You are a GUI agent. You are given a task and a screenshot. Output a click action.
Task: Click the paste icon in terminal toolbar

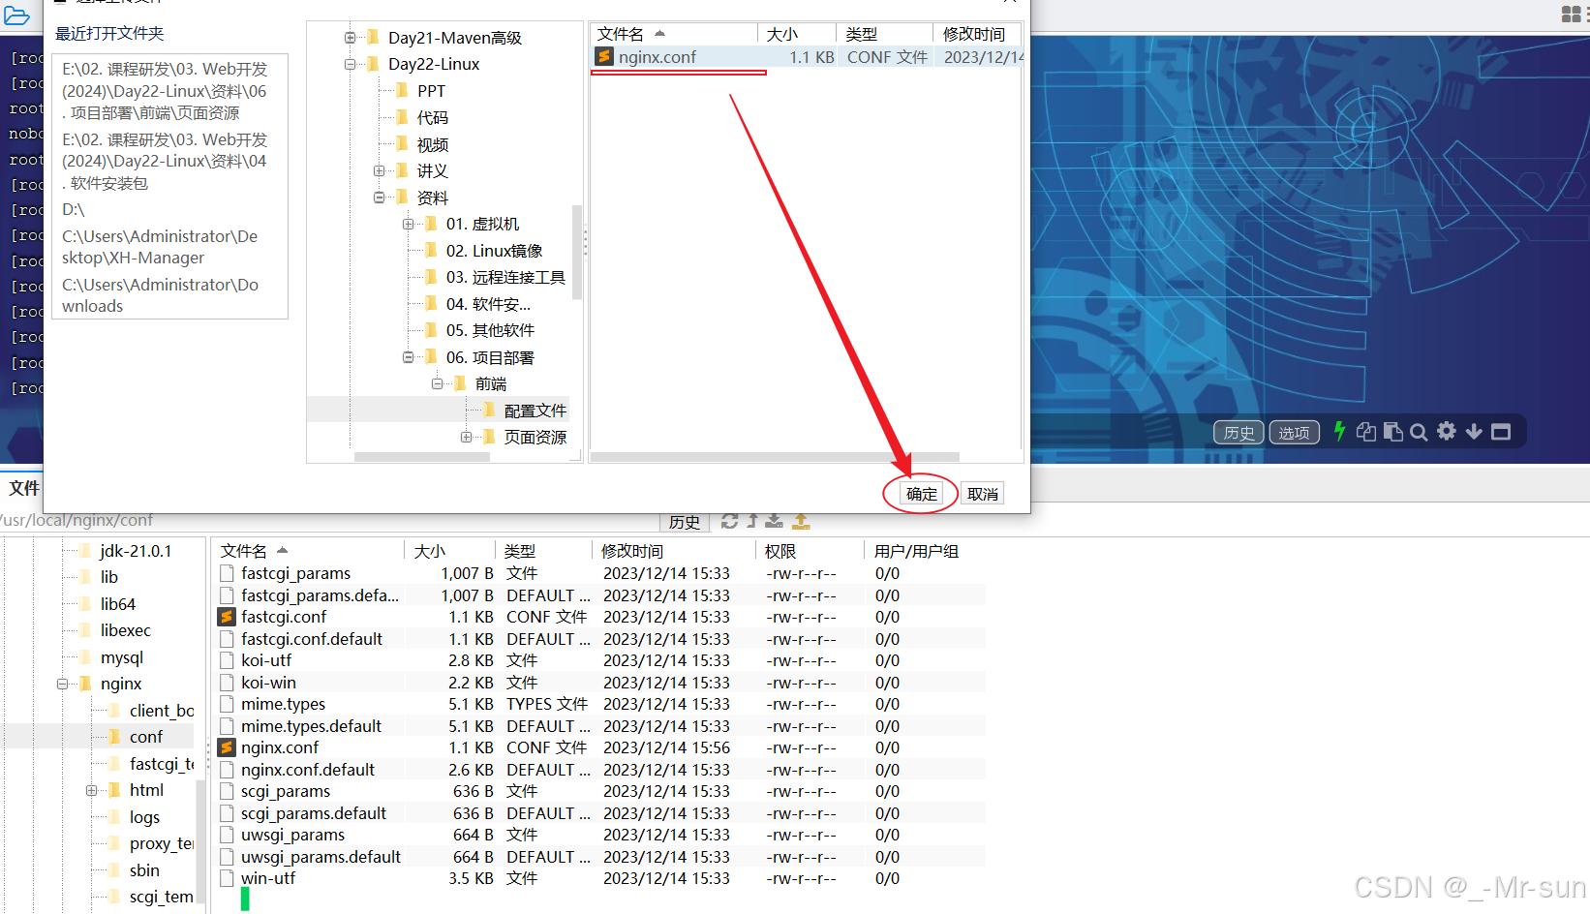(1393, 432)
